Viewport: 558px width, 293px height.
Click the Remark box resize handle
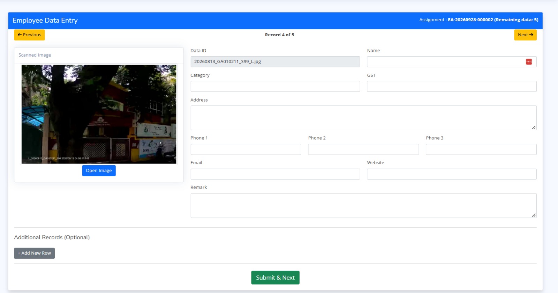click(x=534, y=215)
